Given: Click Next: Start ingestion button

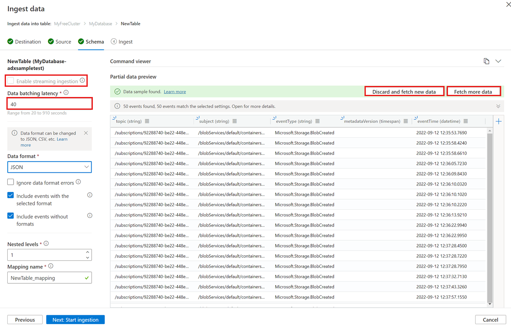Looking at the screenshot, I should click(x=75, y=320).
